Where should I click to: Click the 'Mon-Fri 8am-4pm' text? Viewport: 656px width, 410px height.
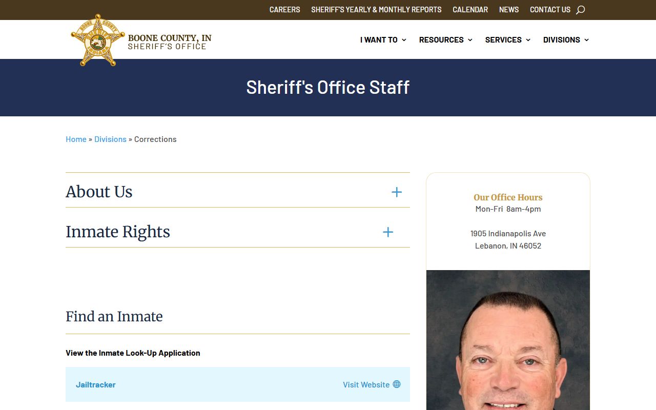508,209
